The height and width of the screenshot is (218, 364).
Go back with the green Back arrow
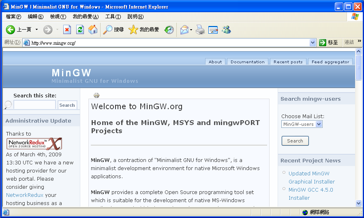point(11,30)
